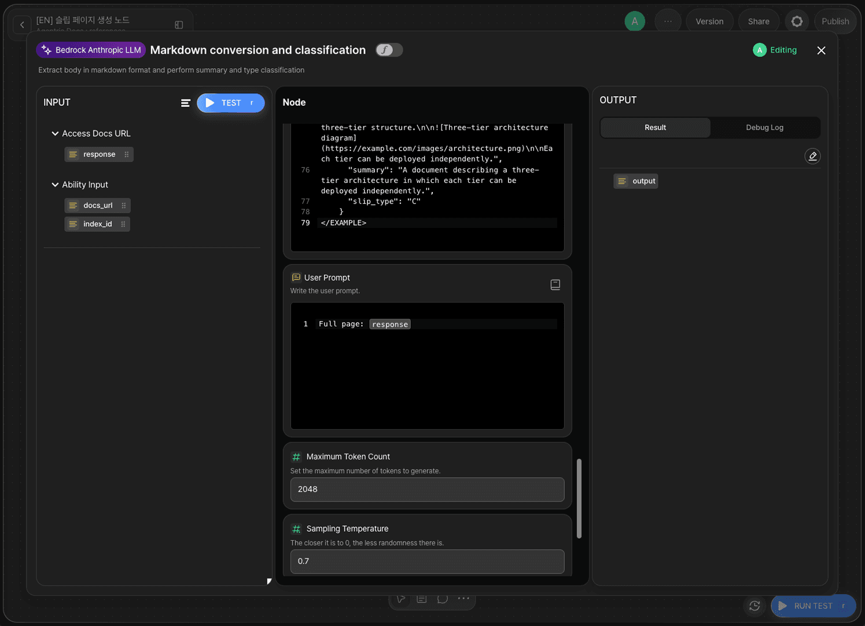Click the node title Markdown conversion and classification
Viewport: 865px width, 626px height.
[x=258, y=50]
